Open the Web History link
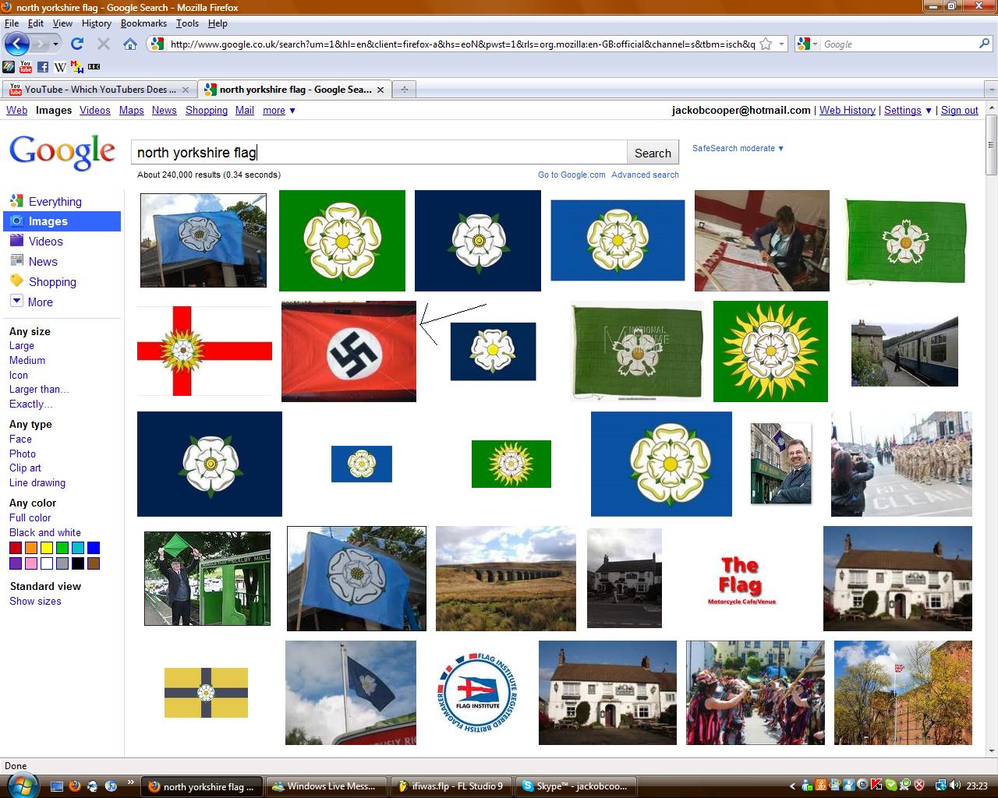This screenshot has width=998, height=798. pos(848,111)
